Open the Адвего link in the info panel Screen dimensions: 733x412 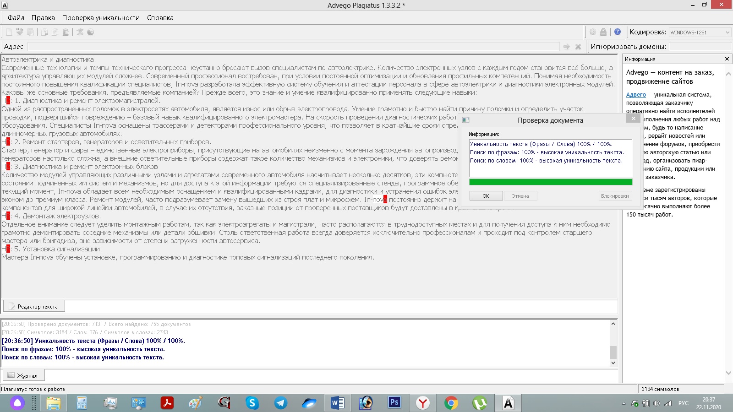(x=636, y=95)
